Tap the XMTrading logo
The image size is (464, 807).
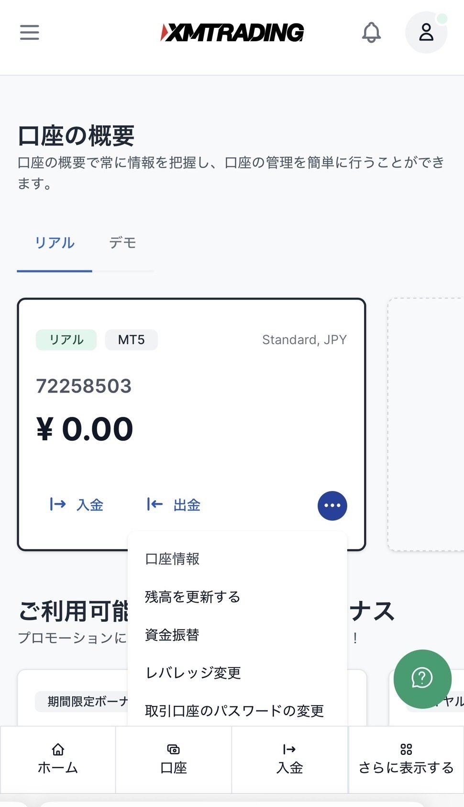click(232, 33)
